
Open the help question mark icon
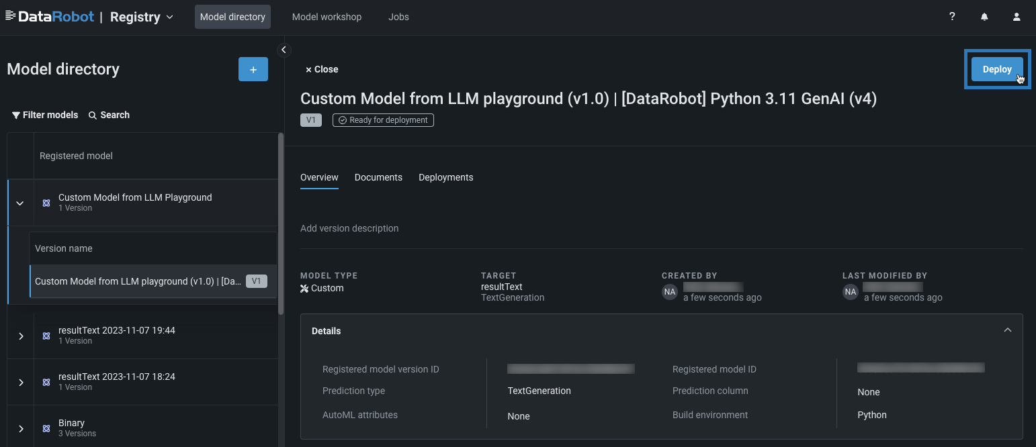[952, 17]
